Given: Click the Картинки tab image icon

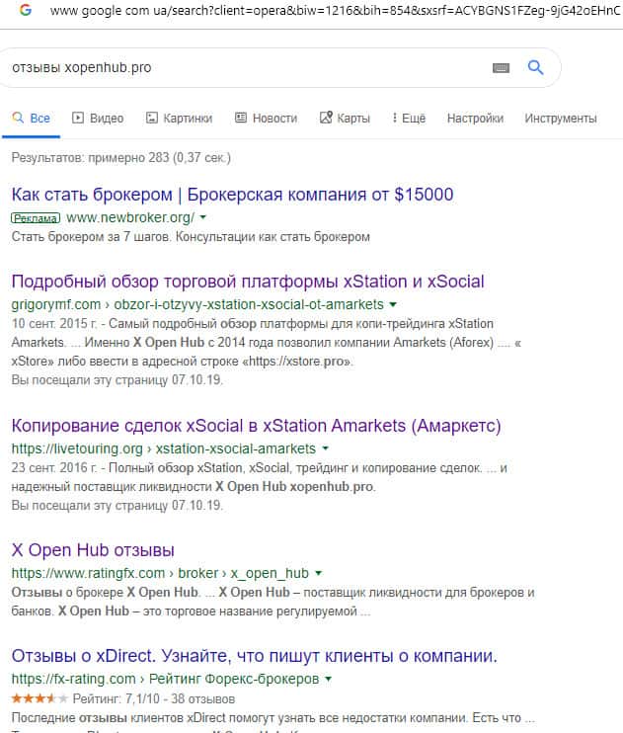Looking at the screenshot, I should (152, 119).
